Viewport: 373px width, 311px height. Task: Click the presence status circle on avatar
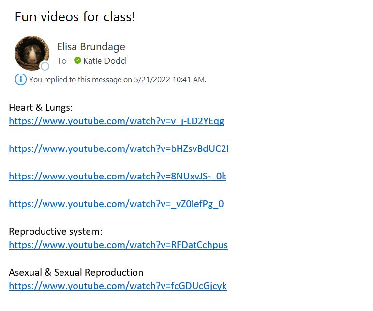click(45, 66)
